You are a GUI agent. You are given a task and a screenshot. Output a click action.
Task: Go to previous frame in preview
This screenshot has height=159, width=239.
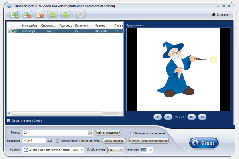click(191, 117)
